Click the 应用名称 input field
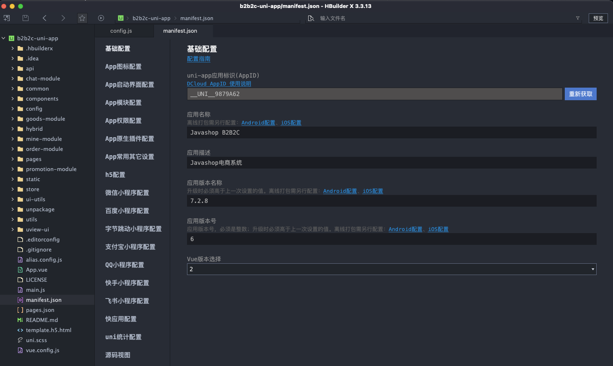Viewport: 613px width, 366px height. tap(392, 132)
